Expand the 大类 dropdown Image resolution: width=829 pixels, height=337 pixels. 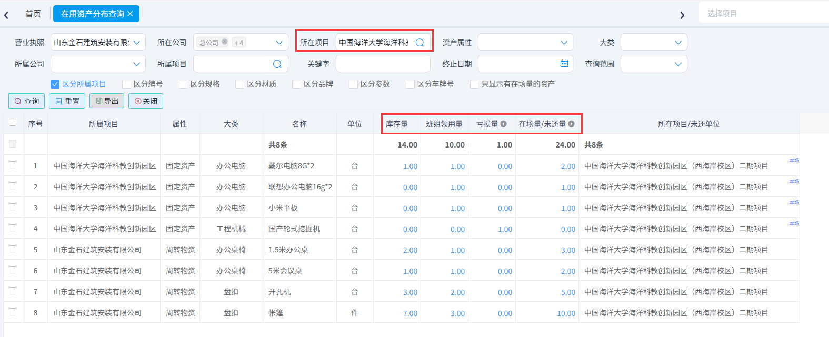(x=654, y=43)
